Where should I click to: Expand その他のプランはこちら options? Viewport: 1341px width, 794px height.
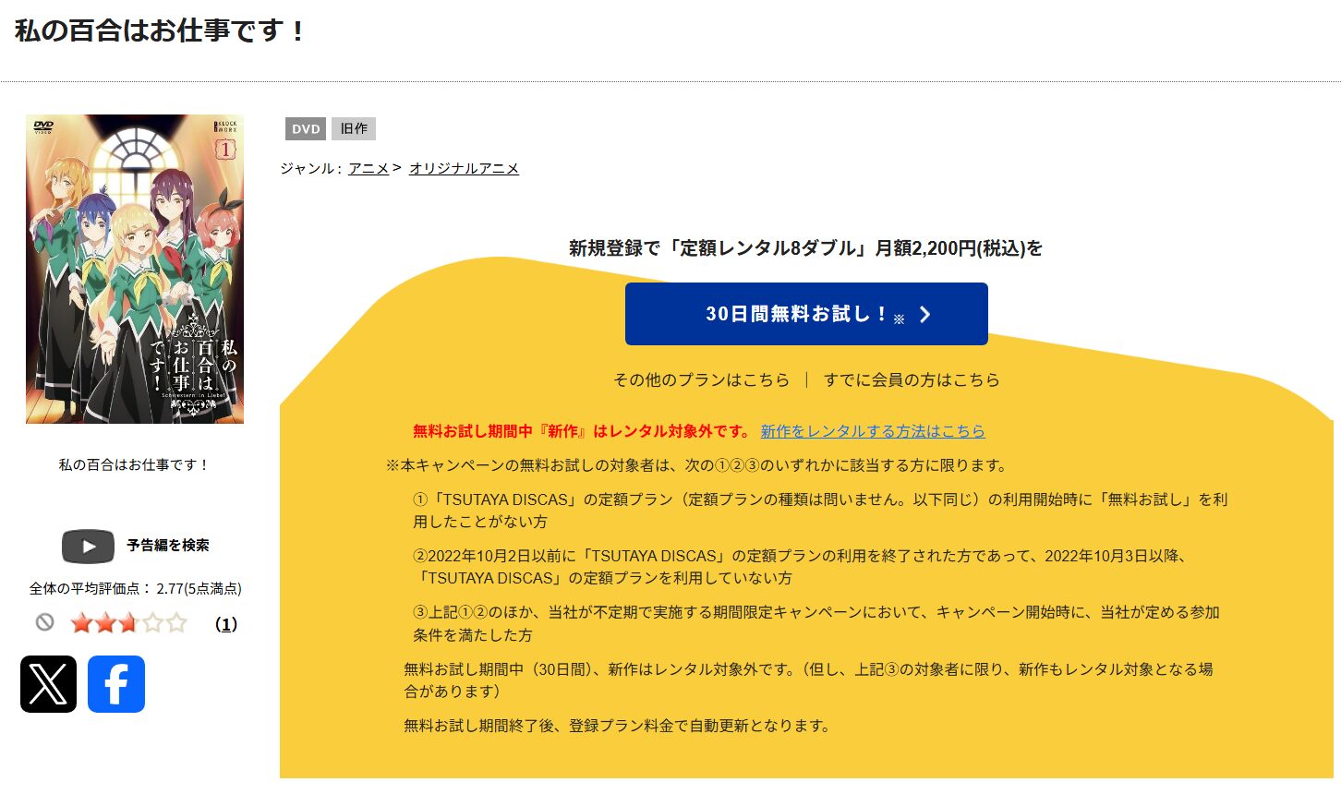(x=704, y=379)
